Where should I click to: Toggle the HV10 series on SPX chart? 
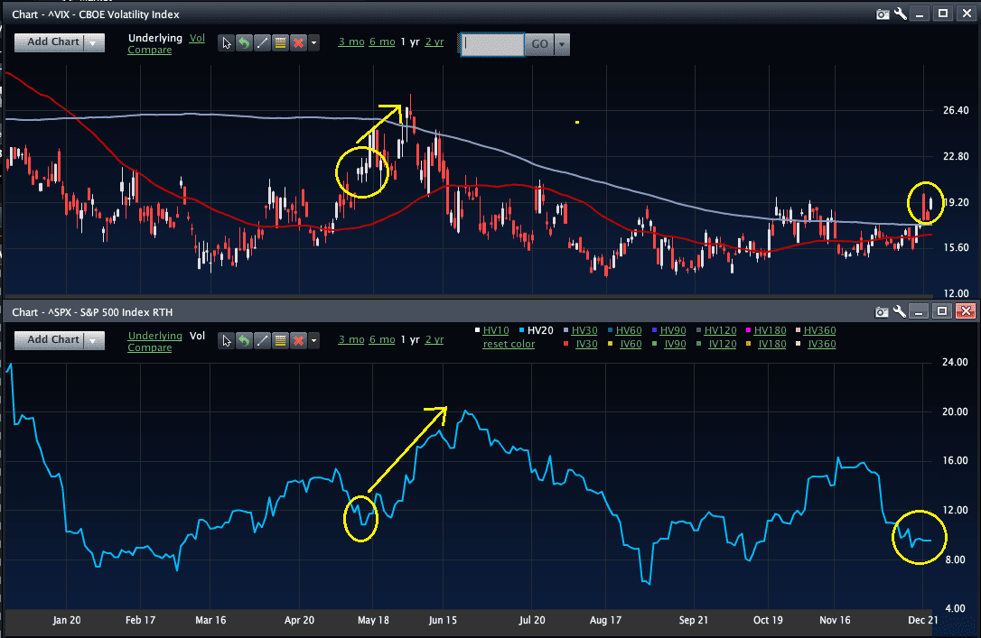point(496,331)
